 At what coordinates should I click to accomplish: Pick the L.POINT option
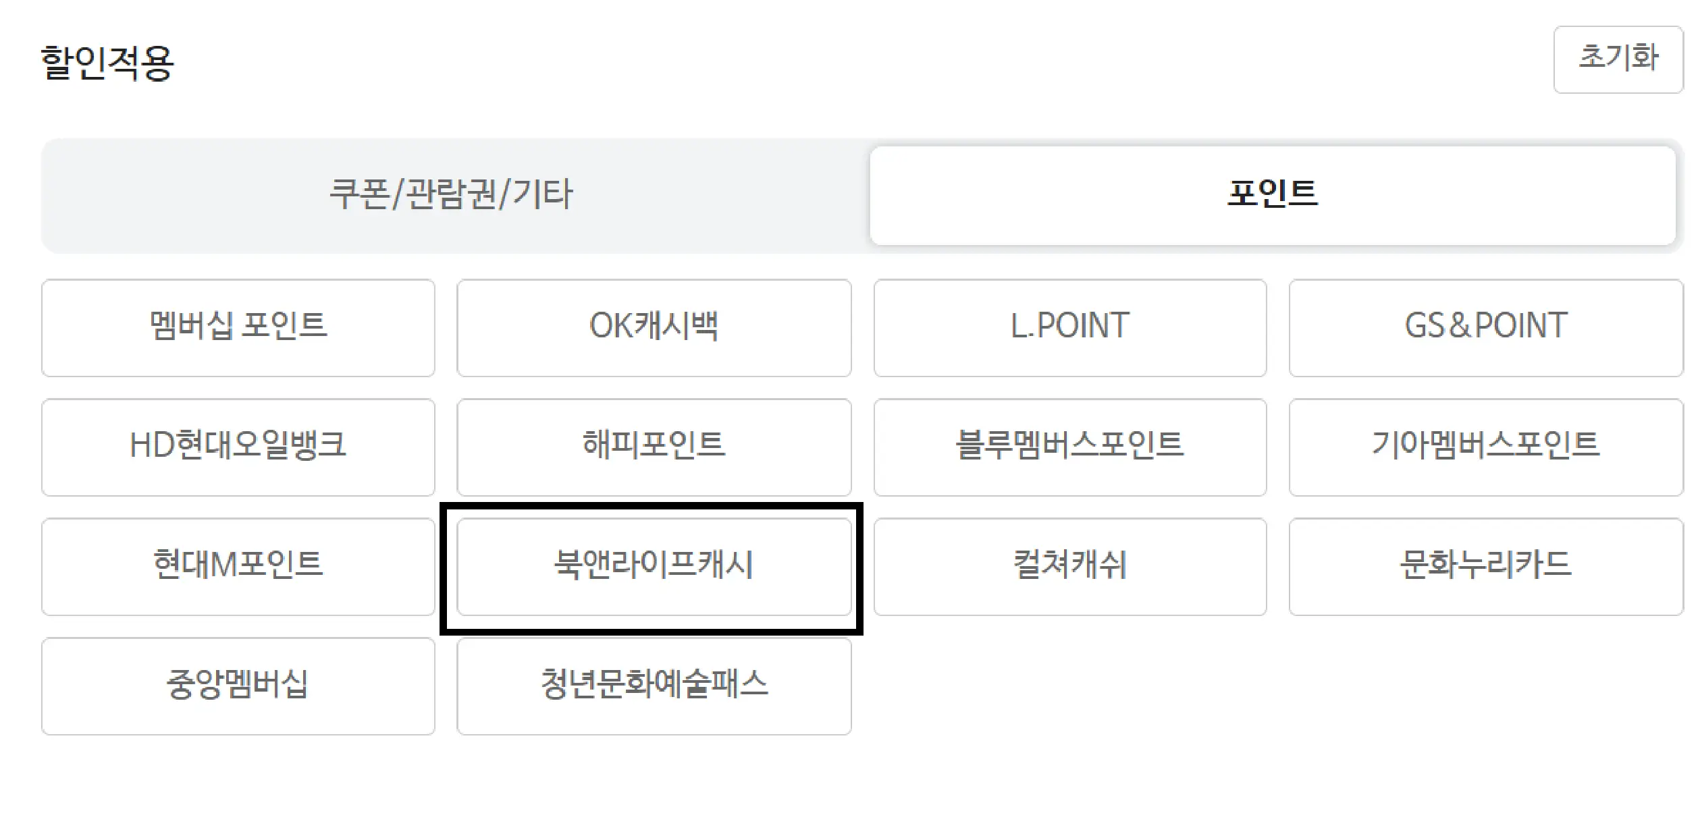1069,328
